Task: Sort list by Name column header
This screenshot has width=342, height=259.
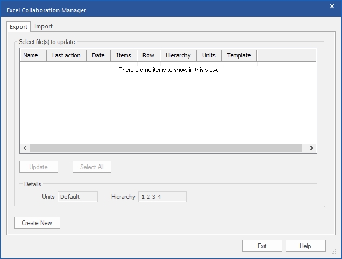Action: (33, 55)
